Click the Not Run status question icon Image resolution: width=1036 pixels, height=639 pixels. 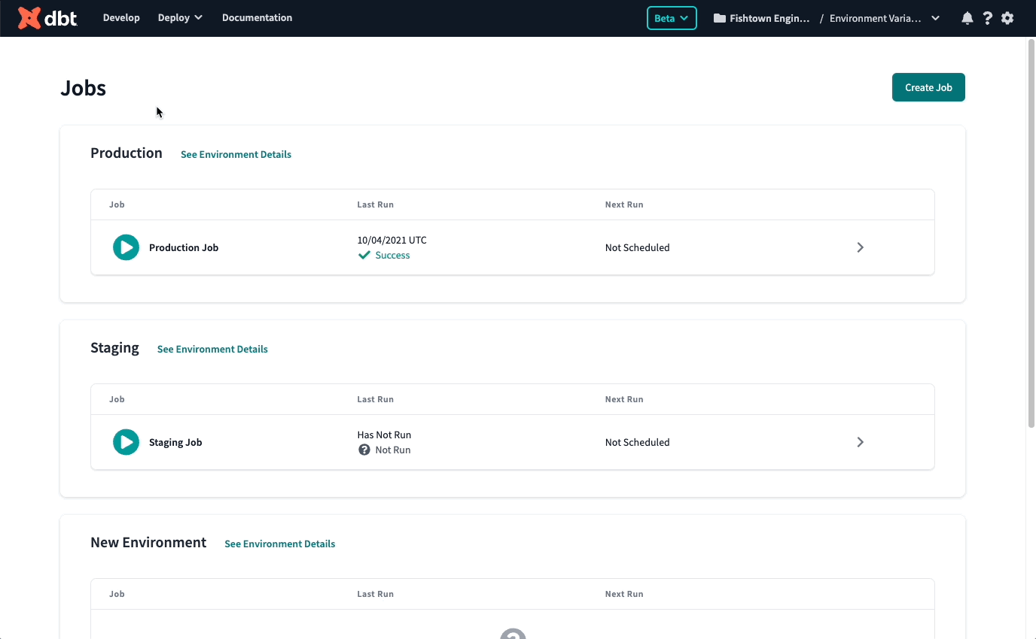(x=364, y=450)
